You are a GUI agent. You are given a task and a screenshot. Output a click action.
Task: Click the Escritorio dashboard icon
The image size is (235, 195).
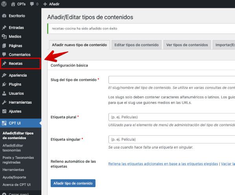point(4,16)
